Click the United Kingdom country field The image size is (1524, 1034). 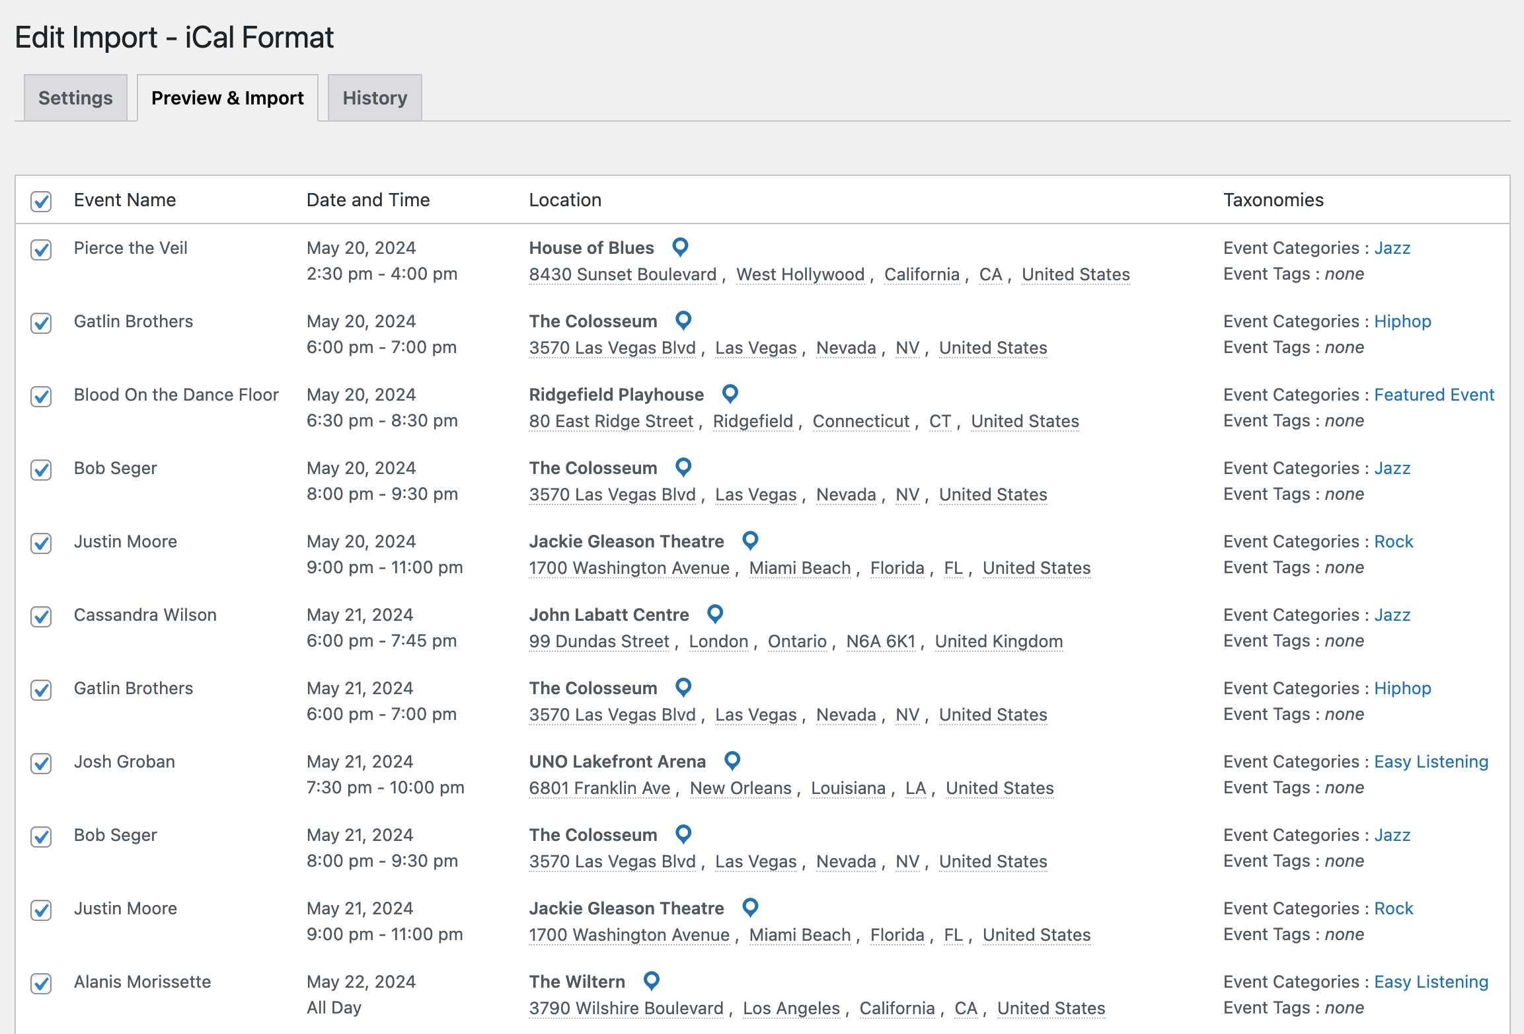pyautogui.click(x=999, y=641)
